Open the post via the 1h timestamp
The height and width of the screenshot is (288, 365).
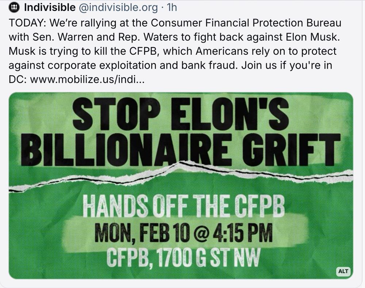click(172, 8)
